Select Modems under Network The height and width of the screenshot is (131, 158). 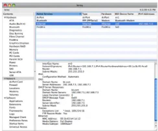pos(14,91)
